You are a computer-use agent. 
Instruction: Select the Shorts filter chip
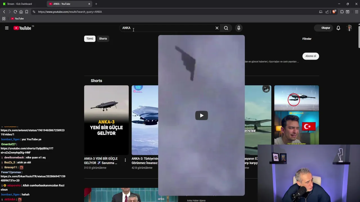pos(103,39)
